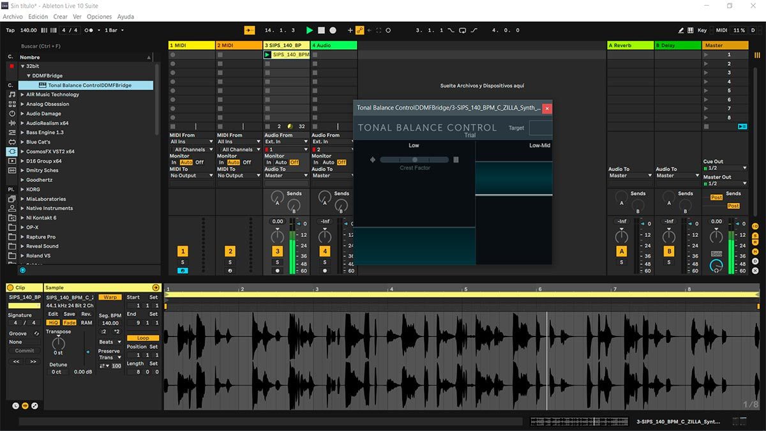Toggle the Mixer section selector icon
Image resolution: width=766 pixels, height=431 pixels.
[x=755, y=252]
